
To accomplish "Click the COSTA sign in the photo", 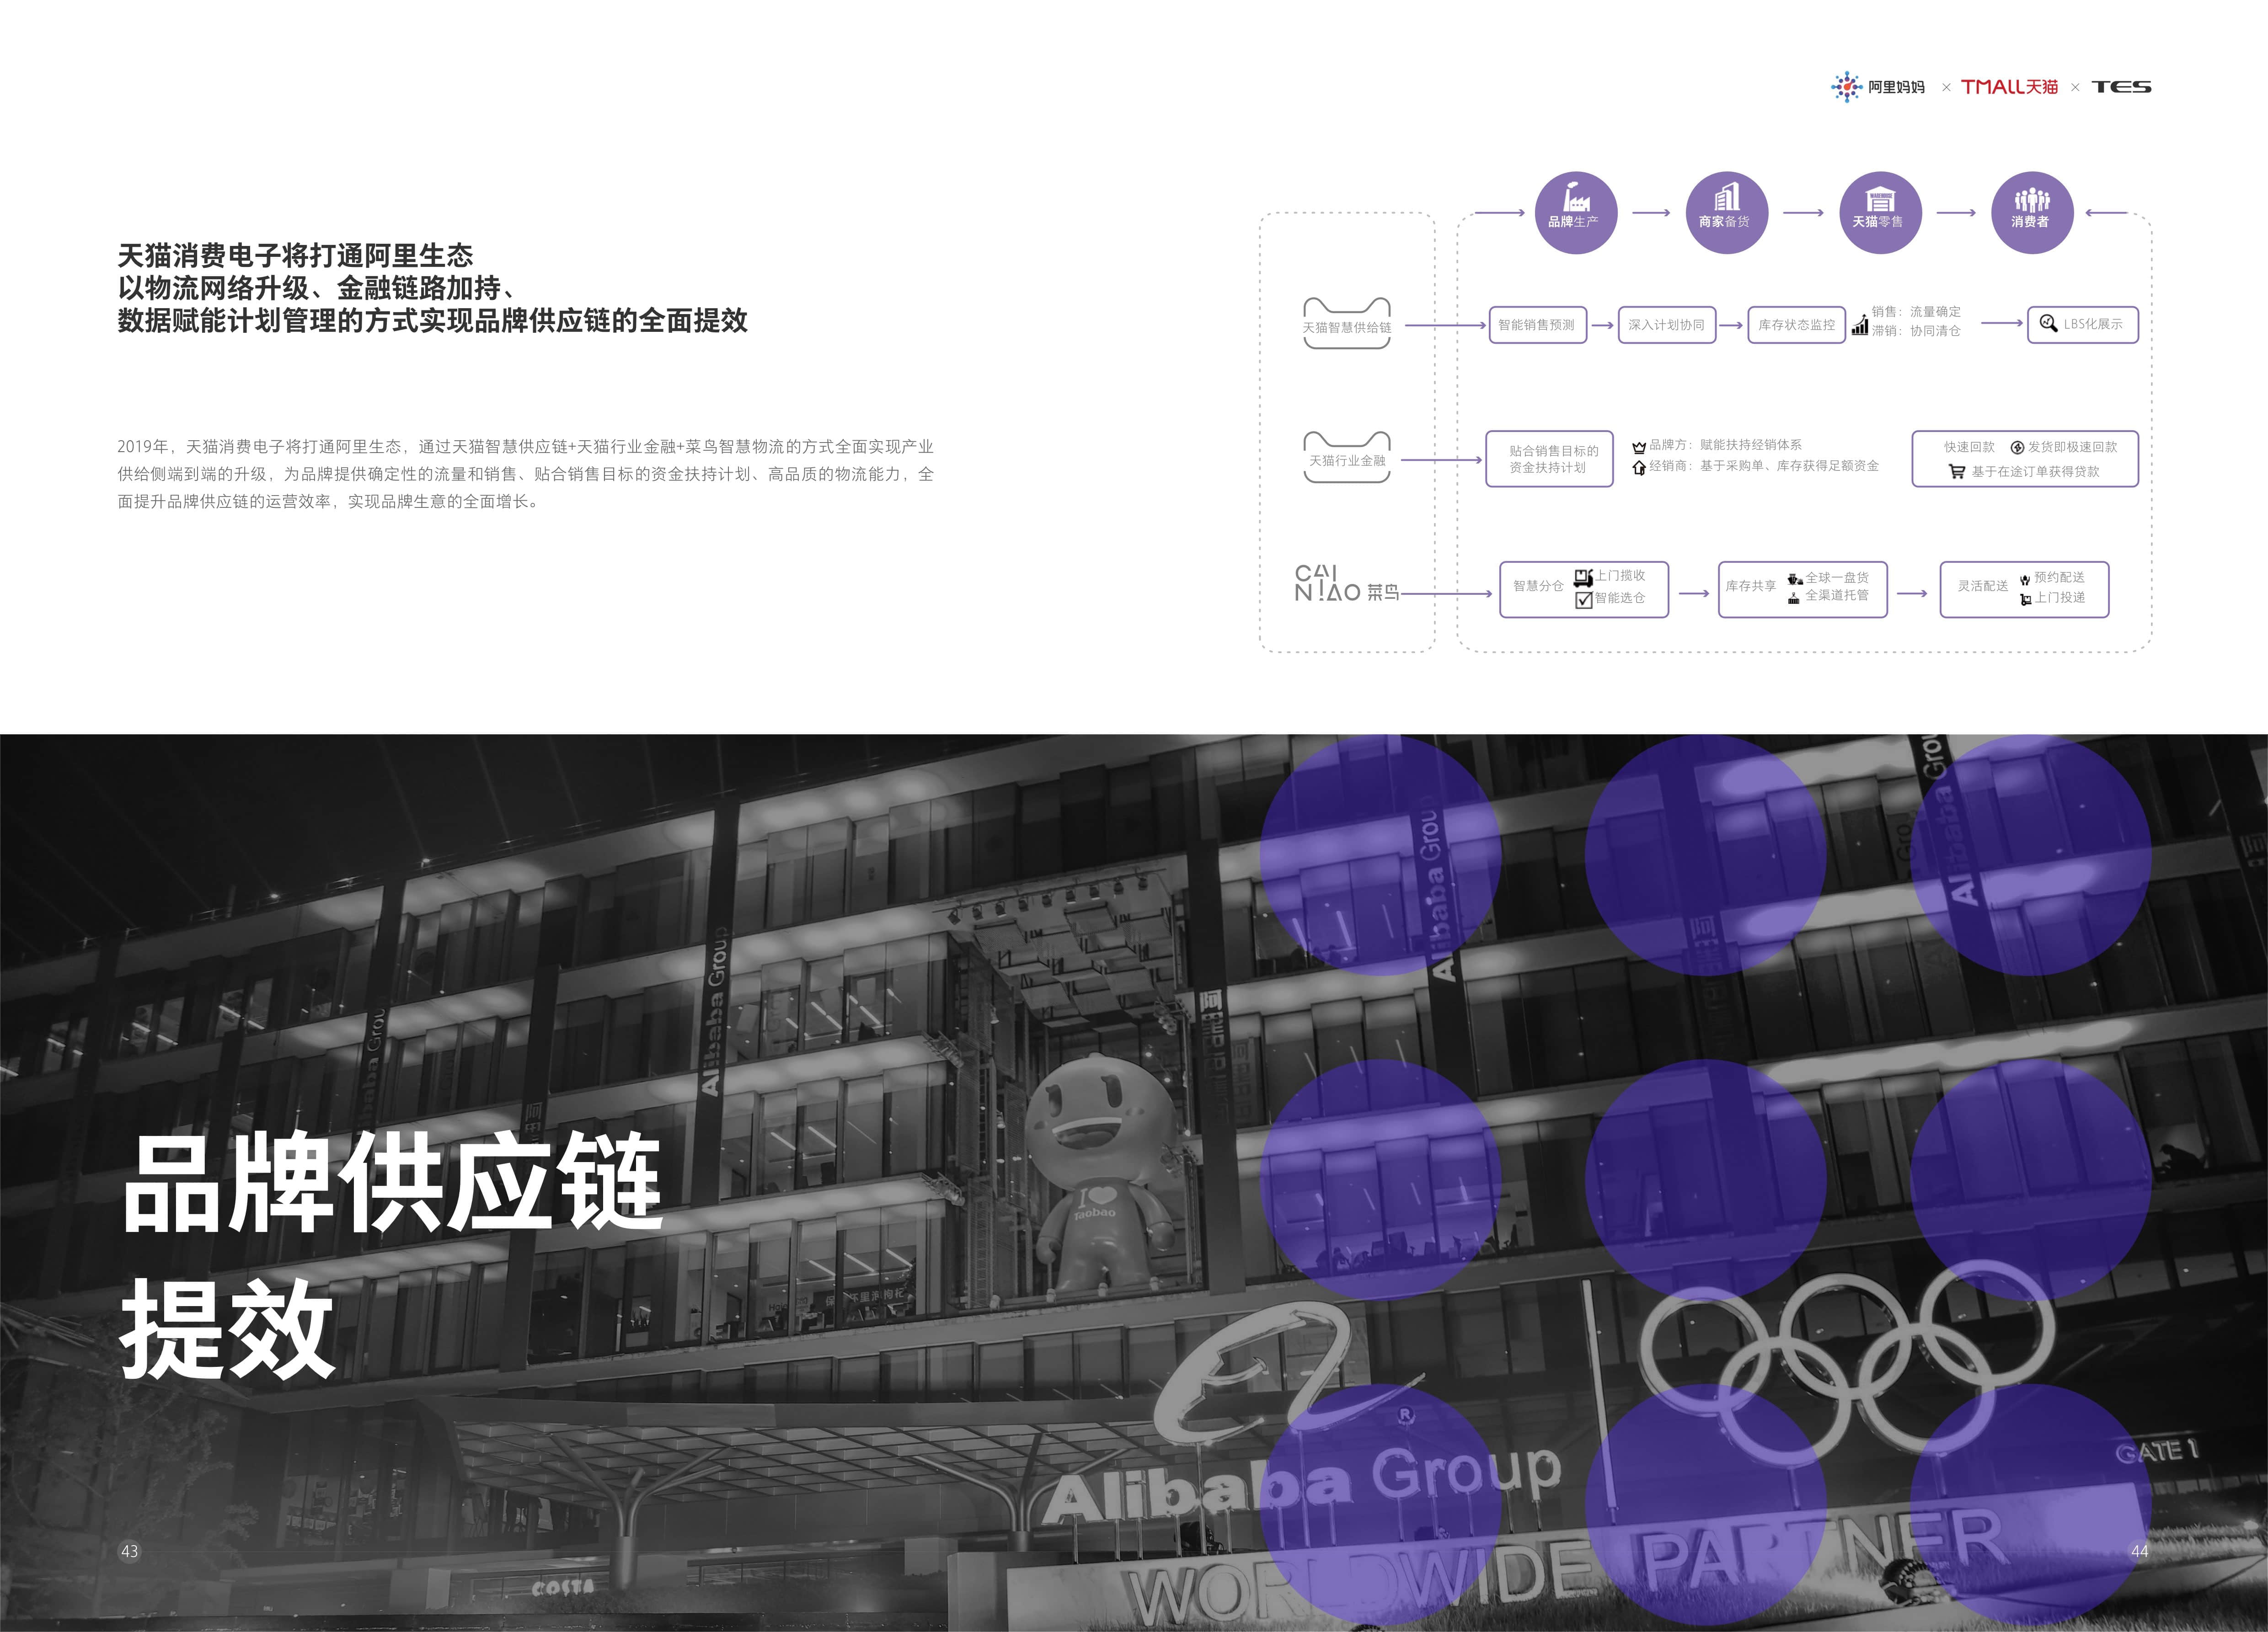I will pos(564,1588).
